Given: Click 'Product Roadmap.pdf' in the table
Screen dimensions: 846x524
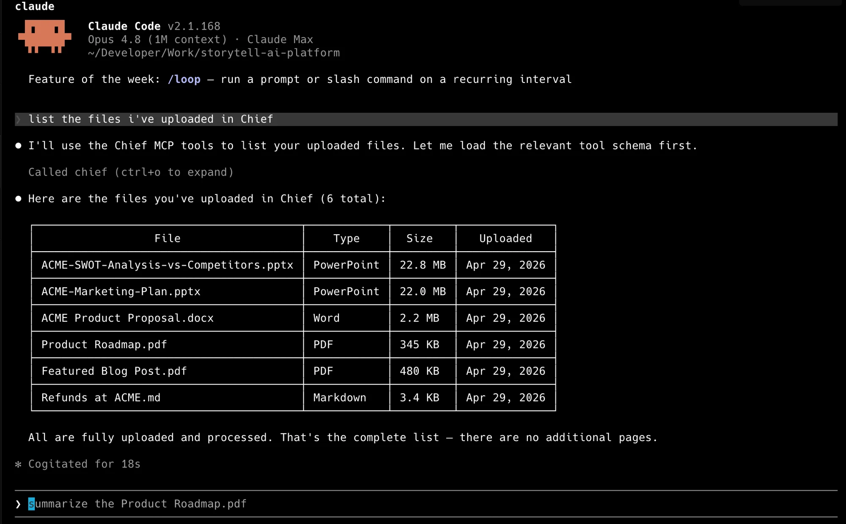Looking at the screenshot, I should tap(104, 345).
